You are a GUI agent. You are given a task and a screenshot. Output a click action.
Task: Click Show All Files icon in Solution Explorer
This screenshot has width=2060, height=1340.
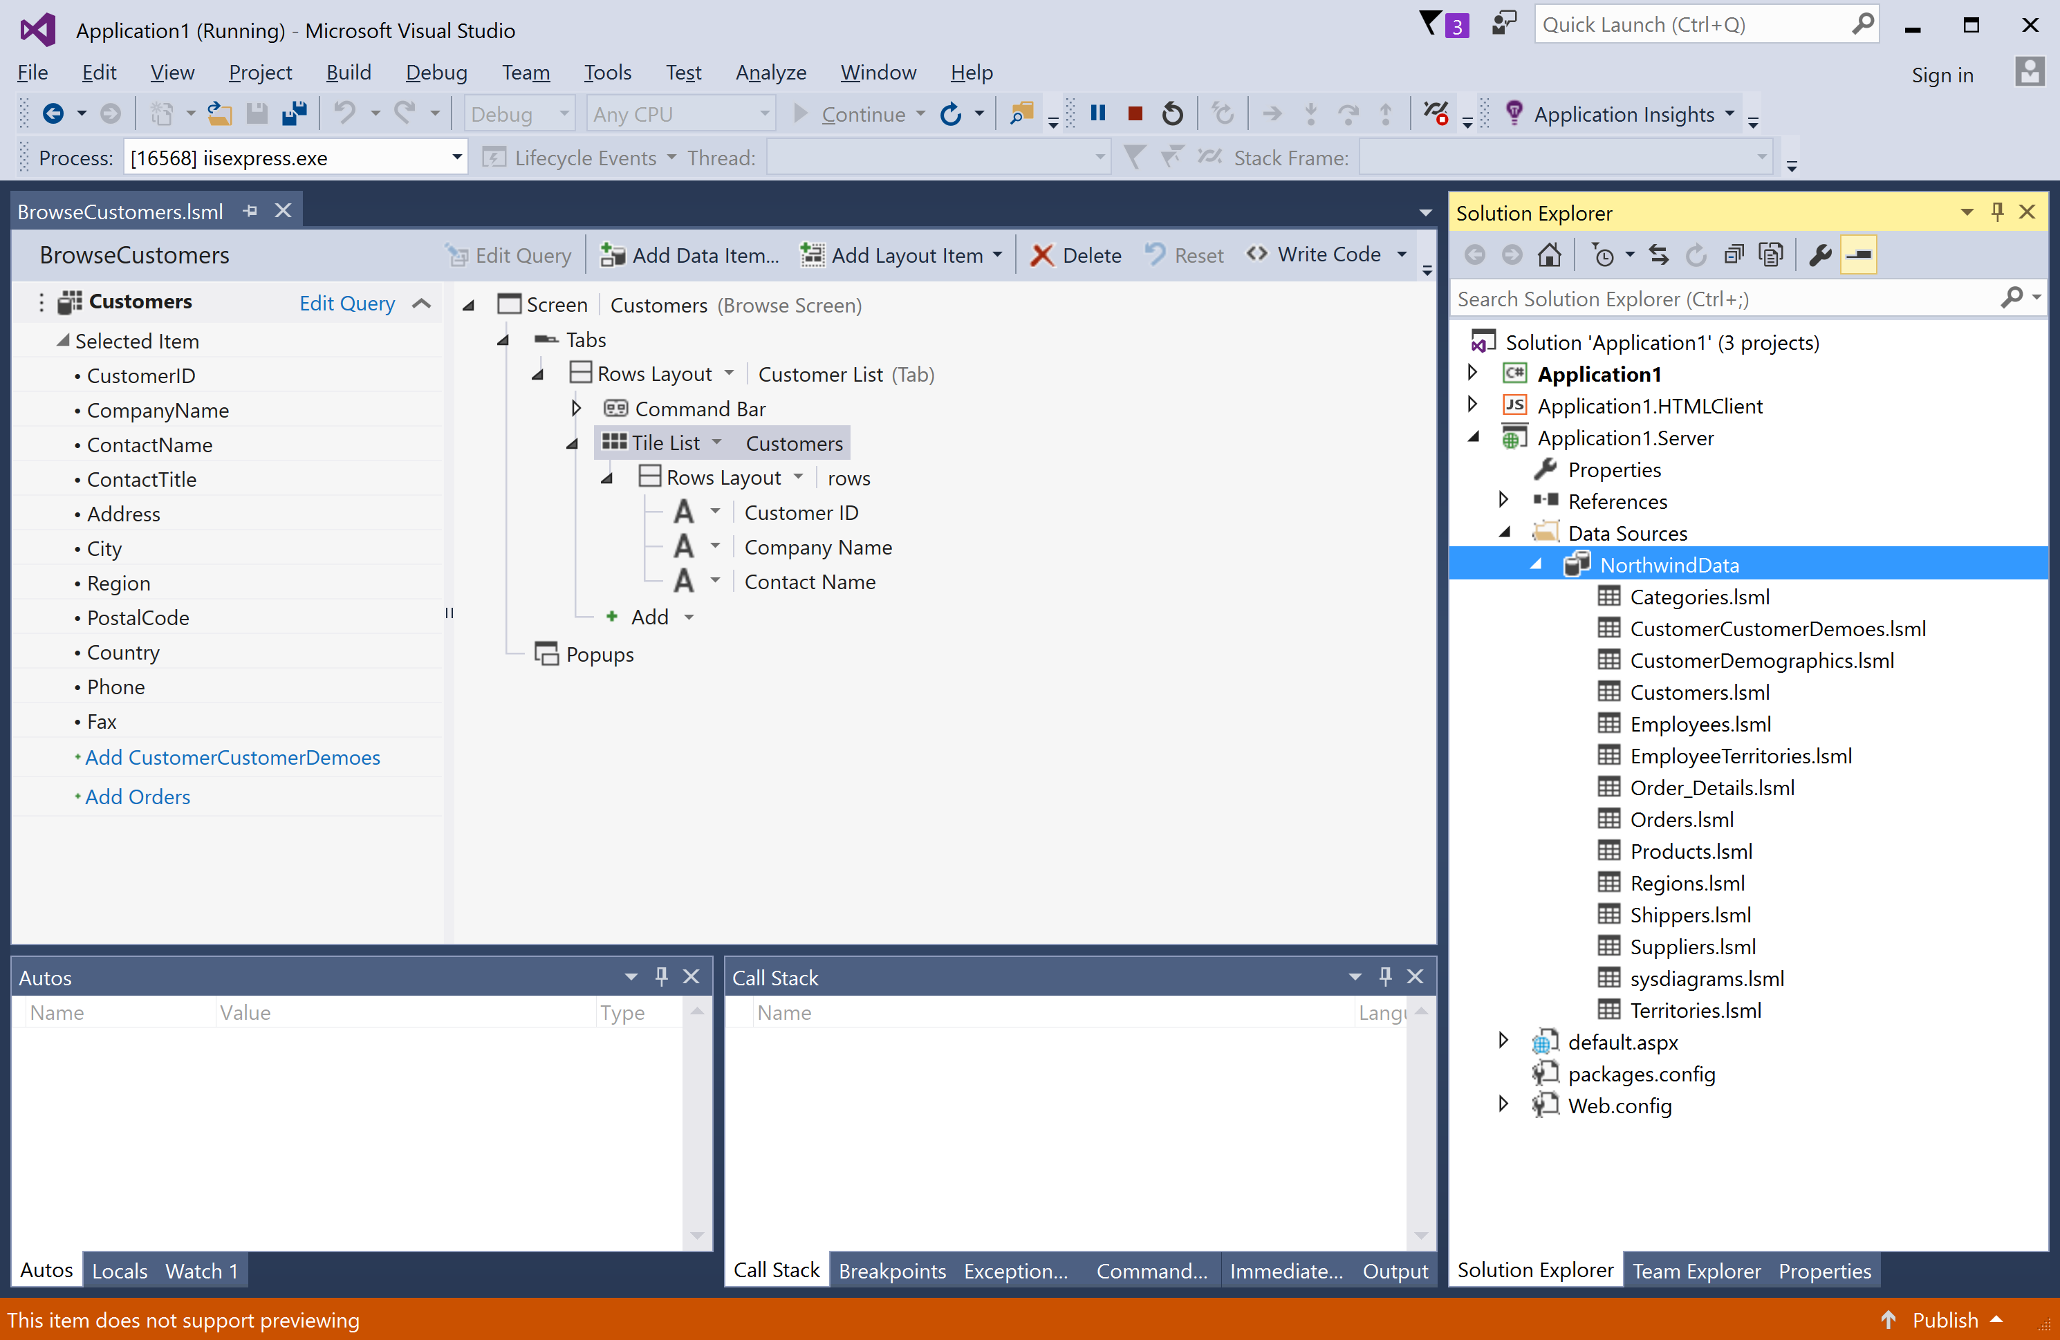click(1771, 254)
